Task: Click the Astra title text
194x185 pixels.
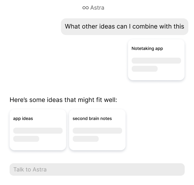Action: pos(97,8)
